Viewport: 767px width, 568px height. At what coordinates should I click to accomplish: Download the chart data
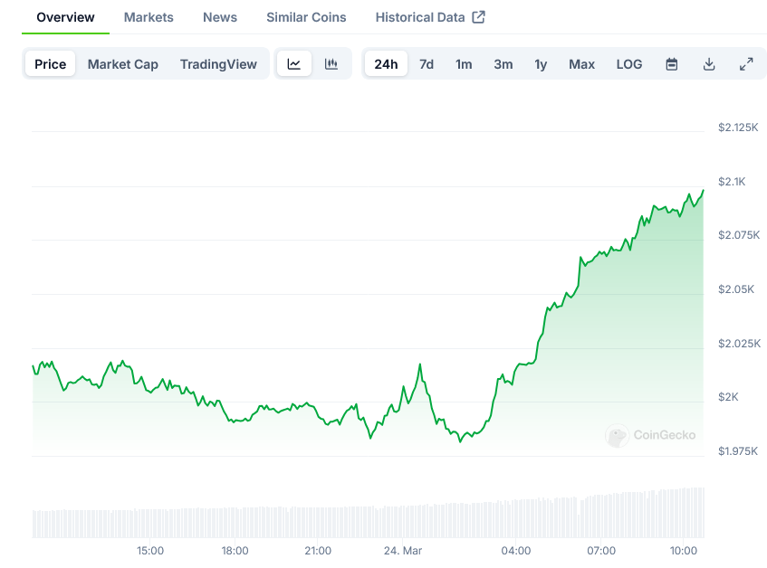pos(709,63)
